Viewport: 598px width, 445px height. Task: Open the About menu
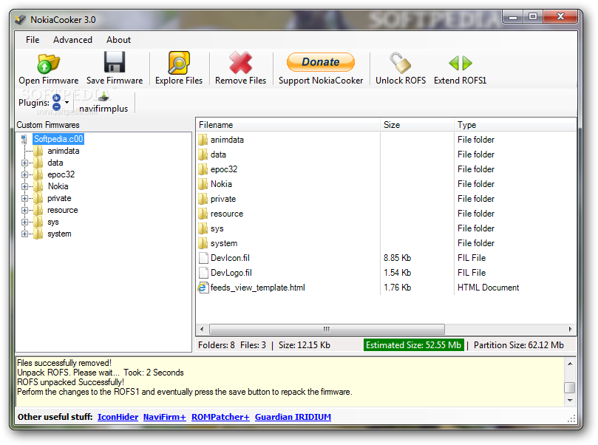pos(118,40)
